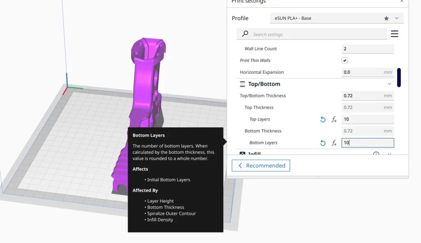Click the star icon in the Profile box
Image resolution: width=421 pixels, height=243 pixels.
(x=386, y=18)
